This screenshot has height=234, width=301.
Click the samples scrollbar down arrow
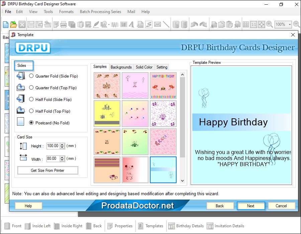click(182, 181)
